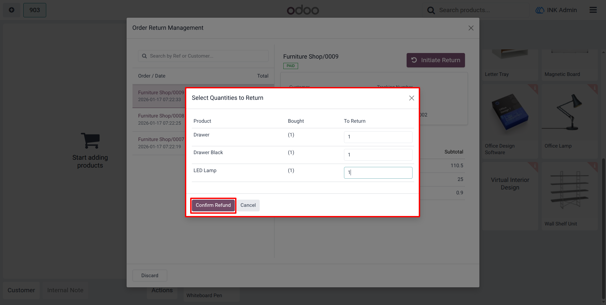Click the Customer button
Viewport: 606px width, 305px height.
coord(21,290)
